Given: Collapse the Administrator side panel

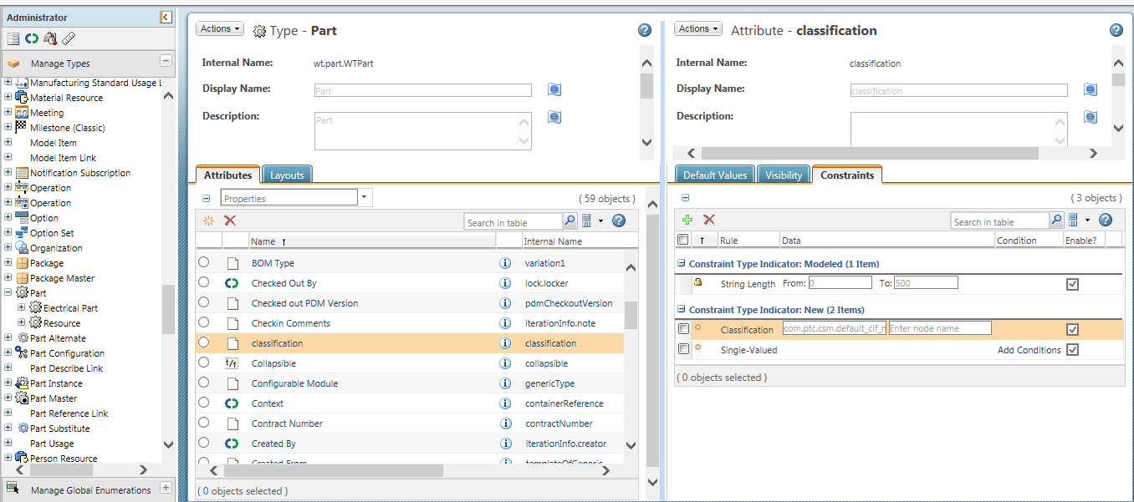Looking at the screenshot, I should [166, 17].
